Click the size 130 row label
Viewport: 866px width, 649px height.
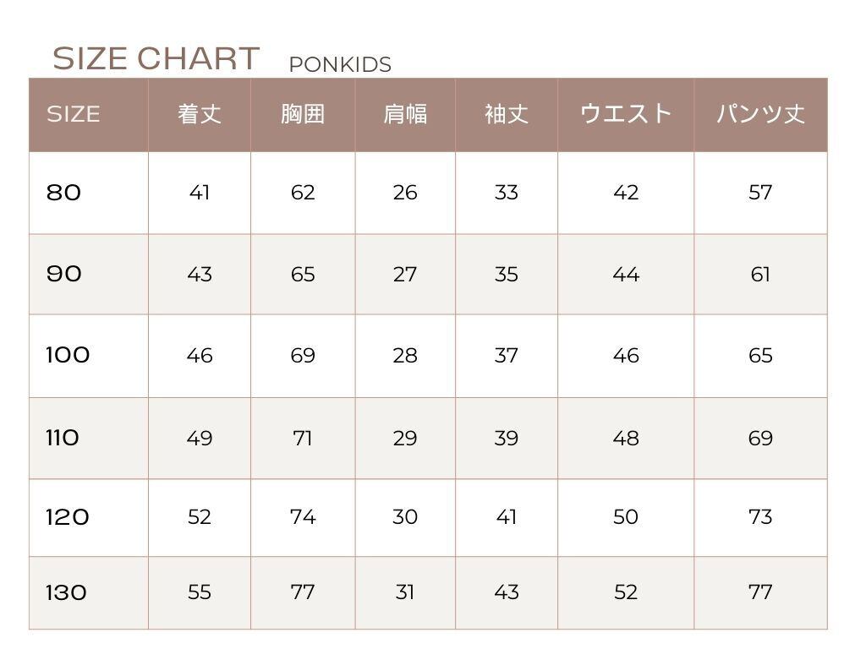click(x=66, y=592)
